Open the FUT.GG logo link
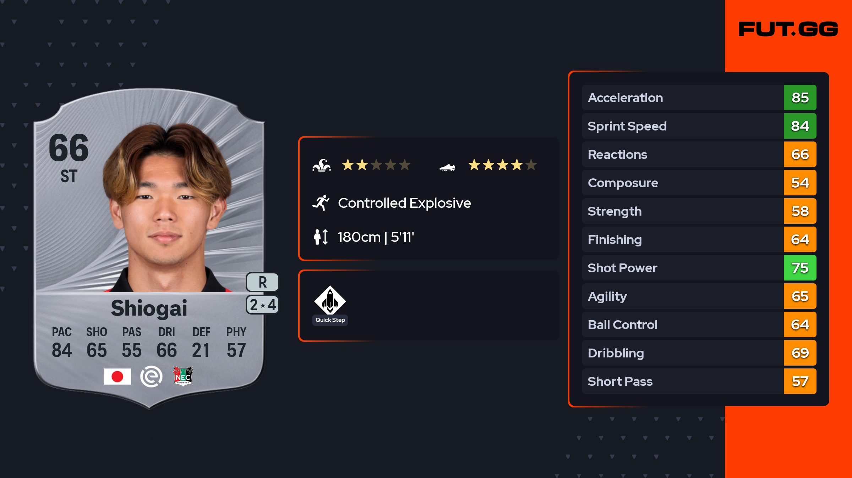This screenshot has height=478, width=852. [x=788, y=29]
